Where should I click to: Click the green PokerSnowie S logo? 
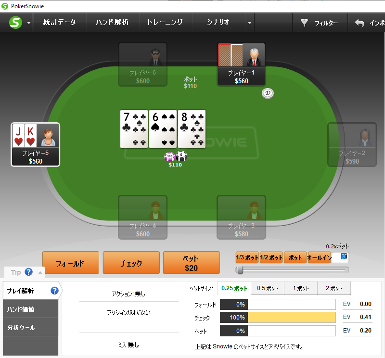(x=15, y=22)
